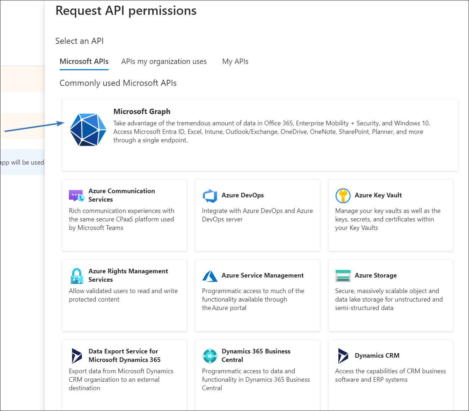
Task: Click the Azure Storage icon
Action: 343,276
